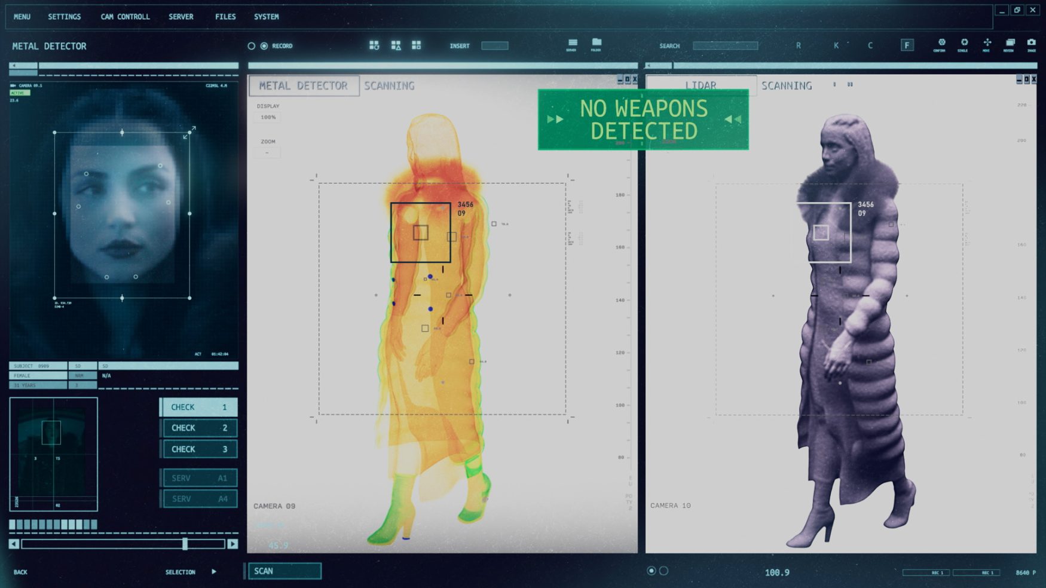This screenshot has width=1046, height=588.
Task: Open the Review windows icon
Action: point(1010,44)
